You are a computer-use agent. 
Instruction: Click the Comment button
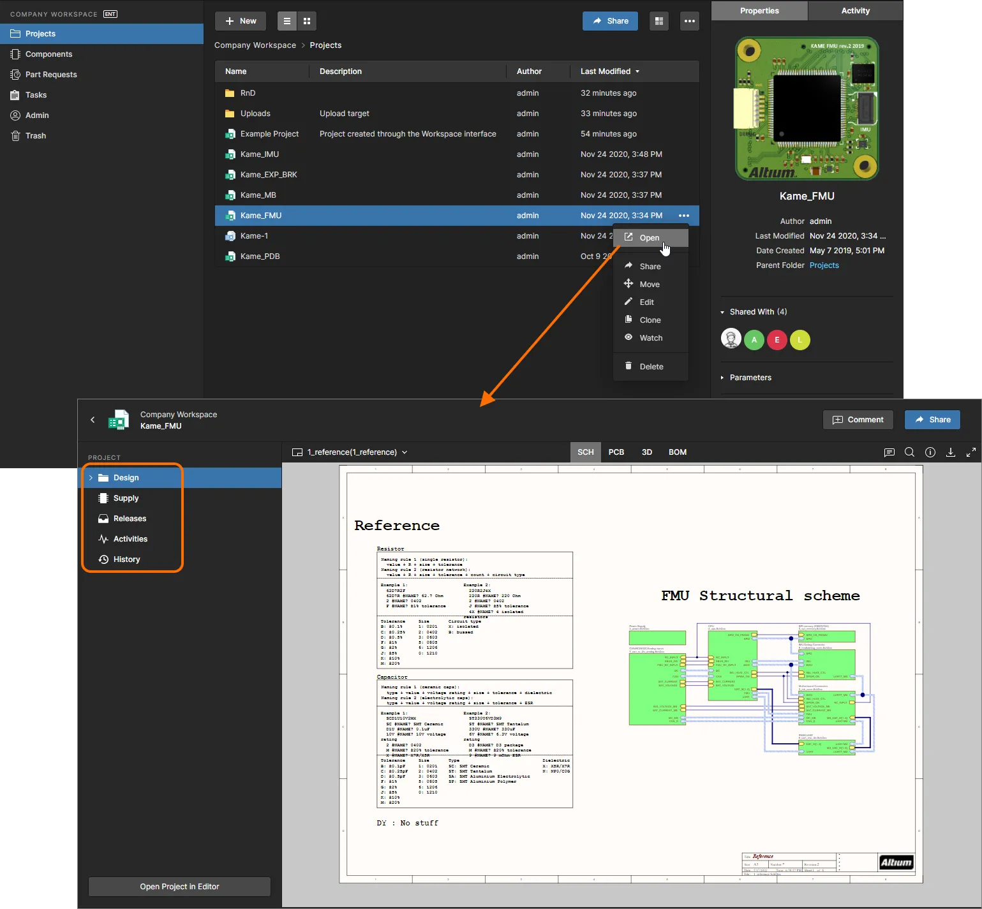point(858,420)
